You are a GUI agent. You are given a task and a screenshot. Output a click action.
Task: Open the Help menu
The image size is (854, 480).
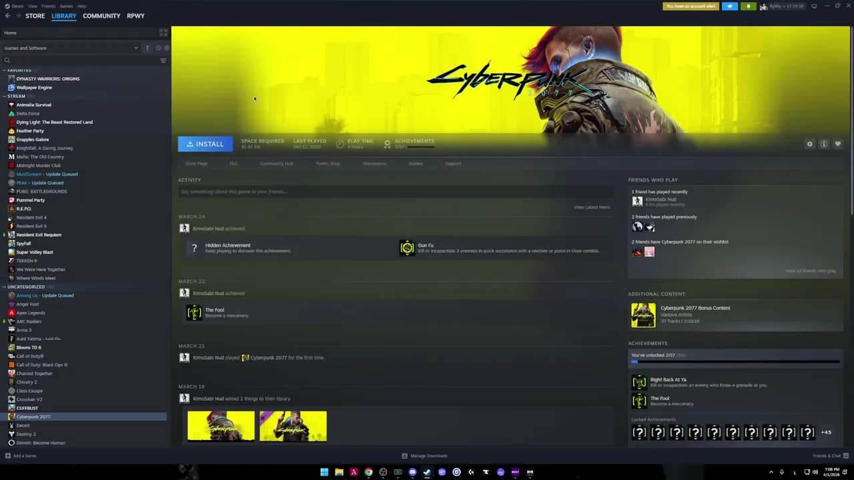pos(81,6)
